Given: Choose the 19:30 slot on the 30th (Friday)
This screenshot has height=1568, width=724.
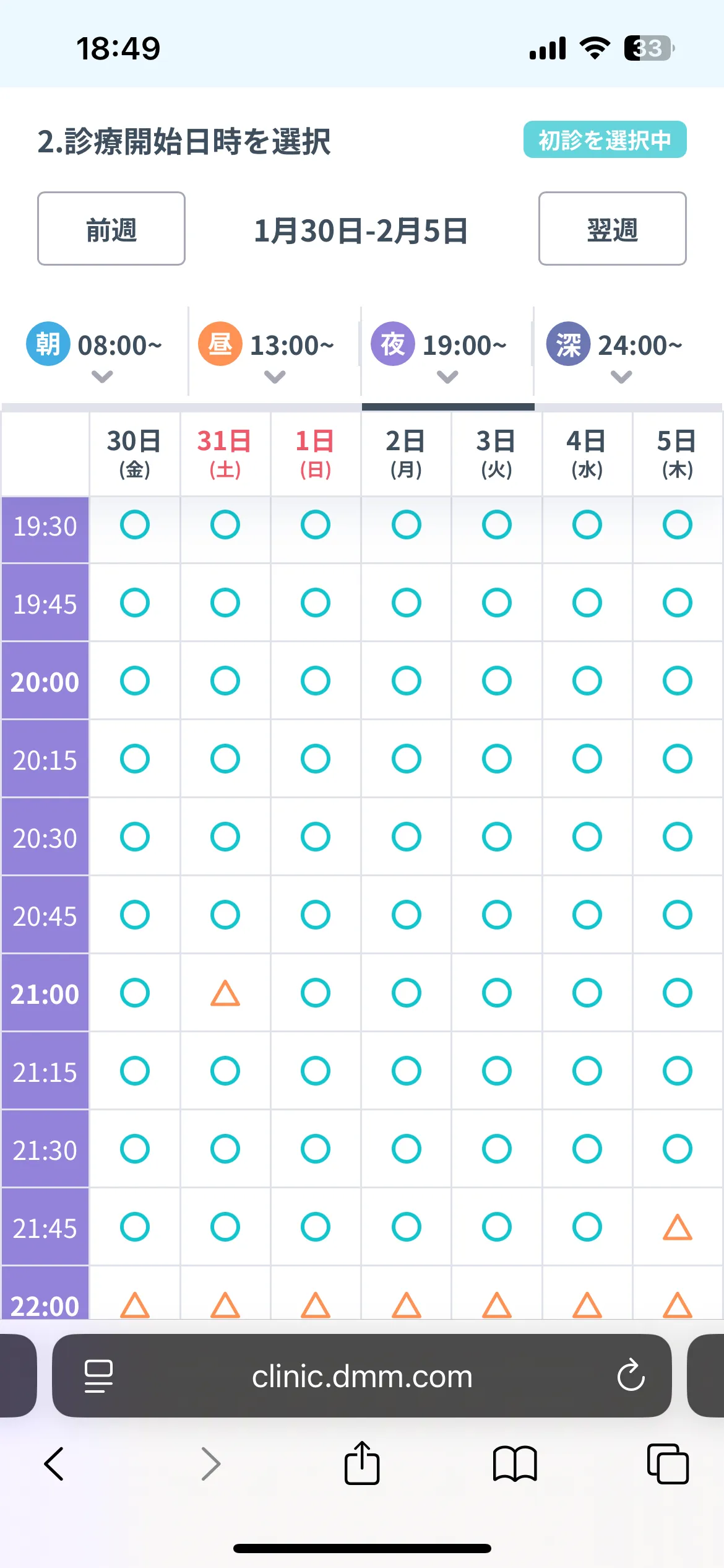Looking at the screenshot, I should pyautogui.click(x=135, y=525).
